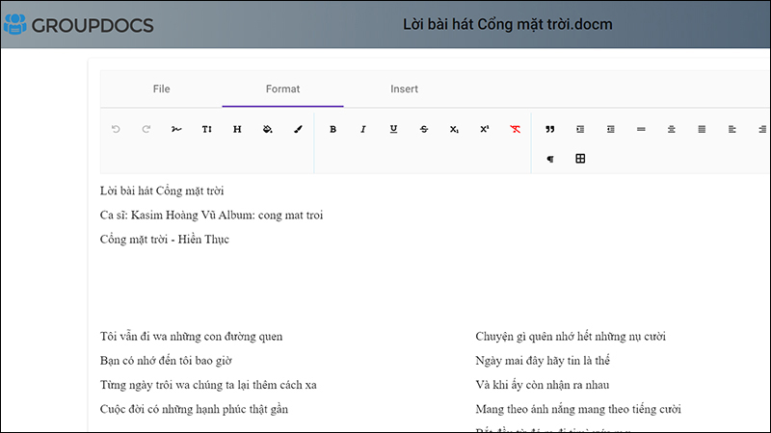
Task: Click the red clear formatting icon
Action: pos(515,129)
